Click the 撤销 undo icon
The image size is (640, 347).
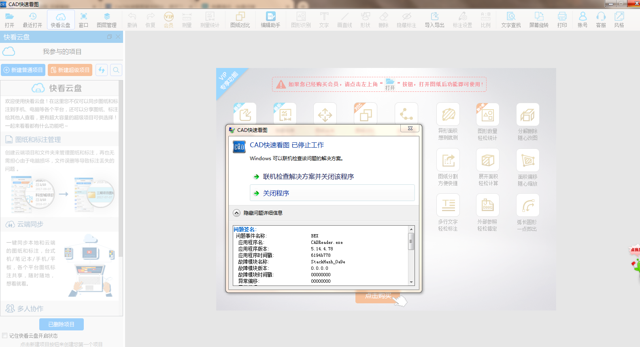tap(132, 20)
